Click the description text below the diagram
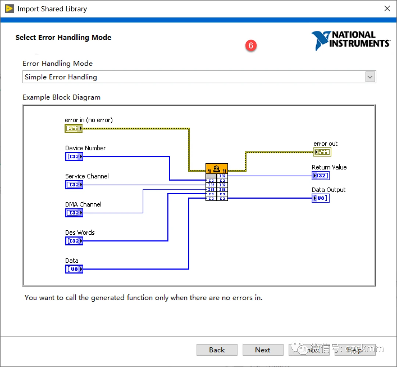397x367 pixels. point(143,298)
